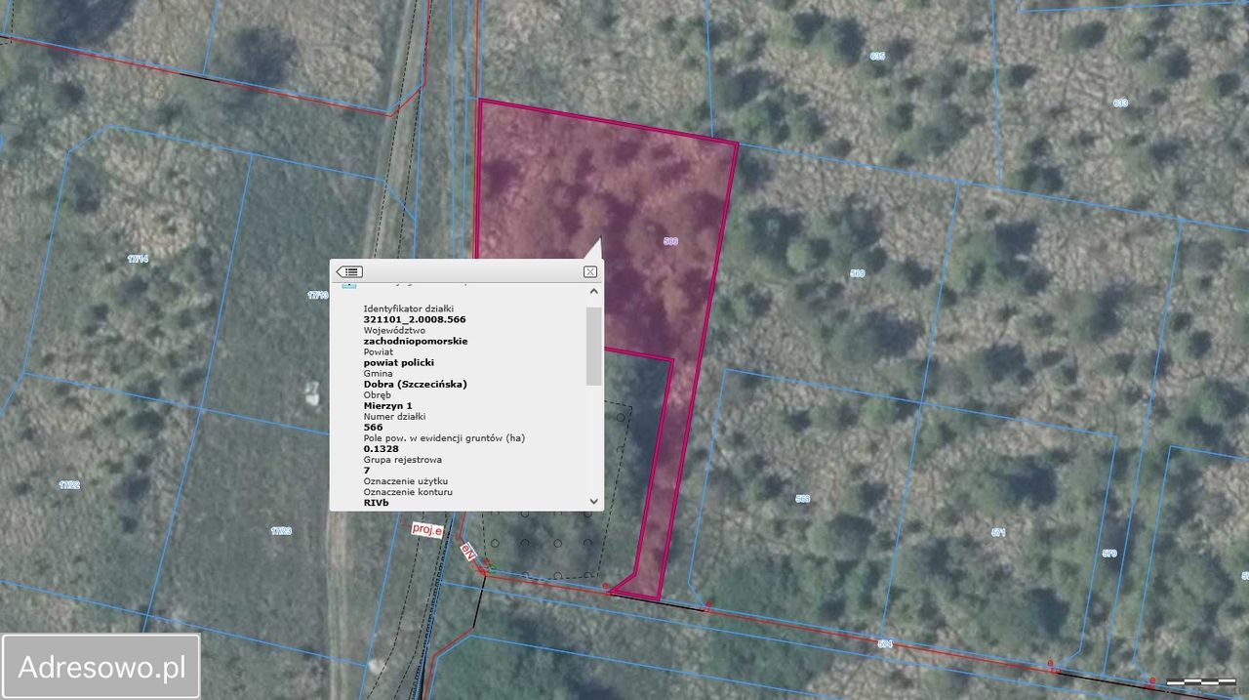Click the value zachodniopomorskie
The height and width of the screenshot is (700, 1249).
tap(415, 341)
